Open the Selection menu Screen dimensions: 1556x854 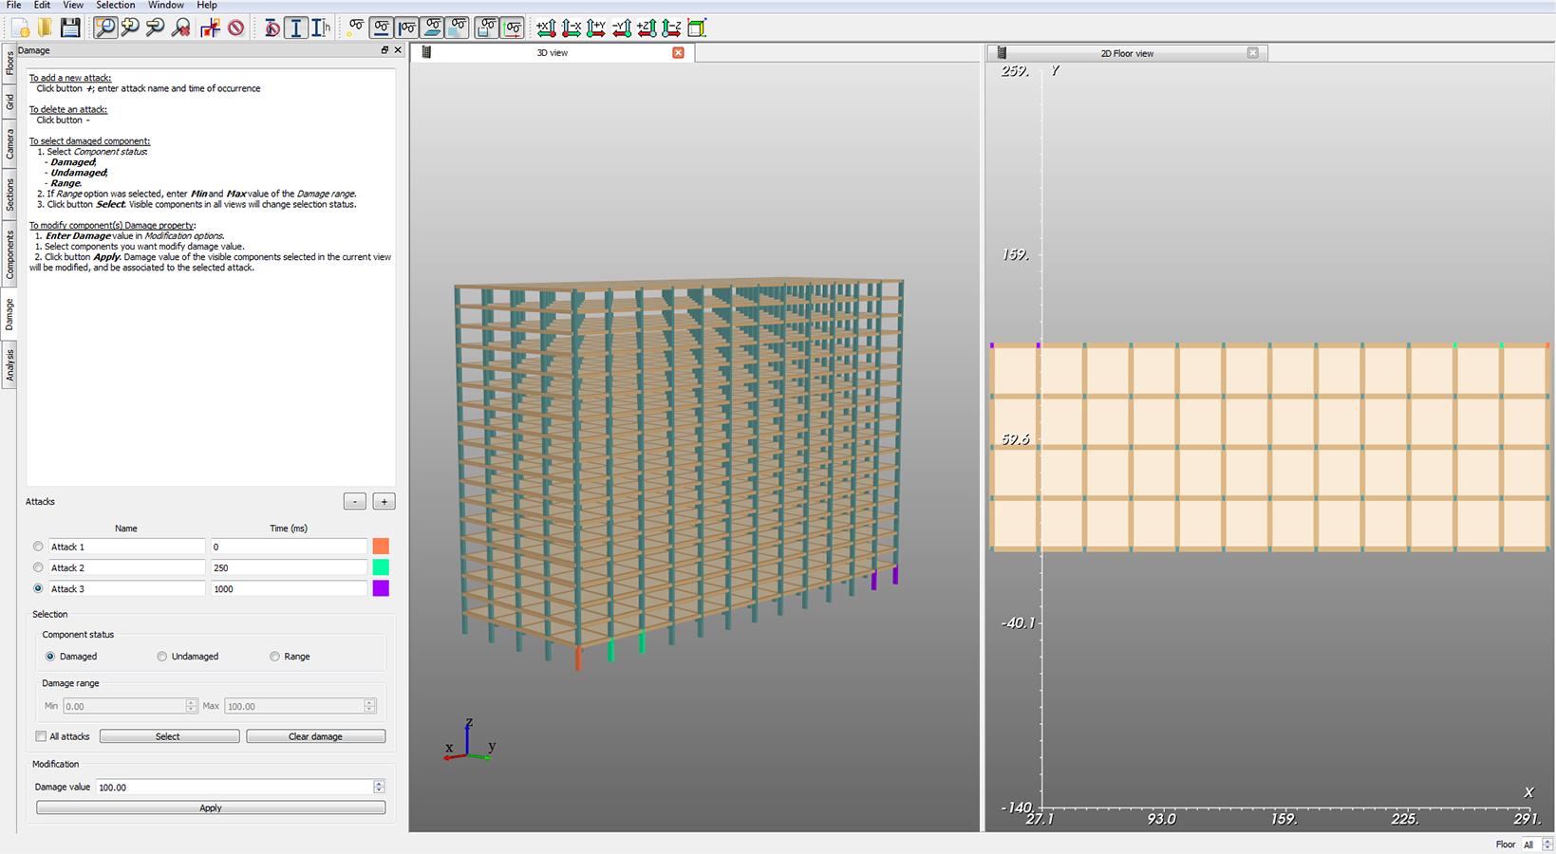click(x=116, y=6)
